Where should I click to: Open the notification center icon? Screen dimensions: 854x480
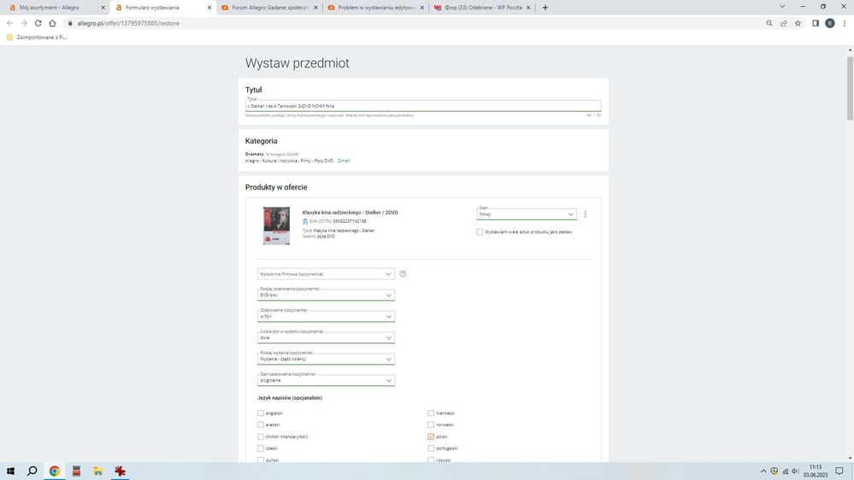click(x=839, y=471)
